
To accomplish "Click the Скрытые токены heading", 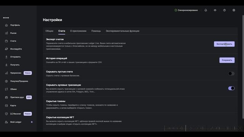I will click(56, 101).
